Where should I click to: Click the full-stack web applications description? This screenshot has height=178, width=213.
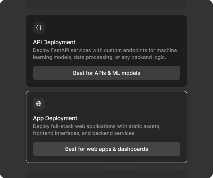(x=96, y=130)
